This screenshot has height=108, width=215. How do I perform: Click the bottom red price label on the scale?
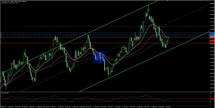212,43
